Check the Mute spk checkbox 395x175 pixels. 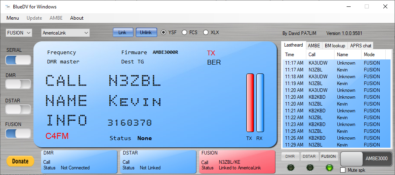pyautogui.click(x=343, y=171)
